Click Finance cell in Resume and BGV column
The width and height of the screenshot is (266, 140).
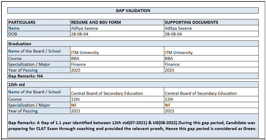[x=78, y=64]
